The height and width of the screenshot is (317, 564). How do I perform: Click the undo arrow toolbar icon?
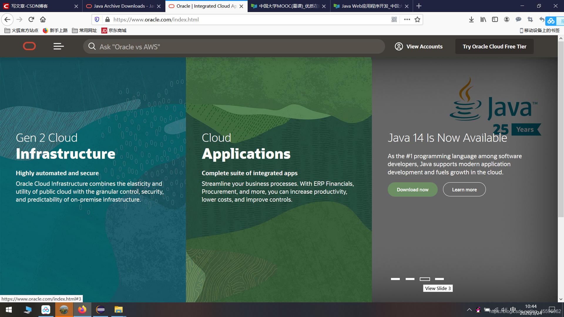[x=542, y=20]
